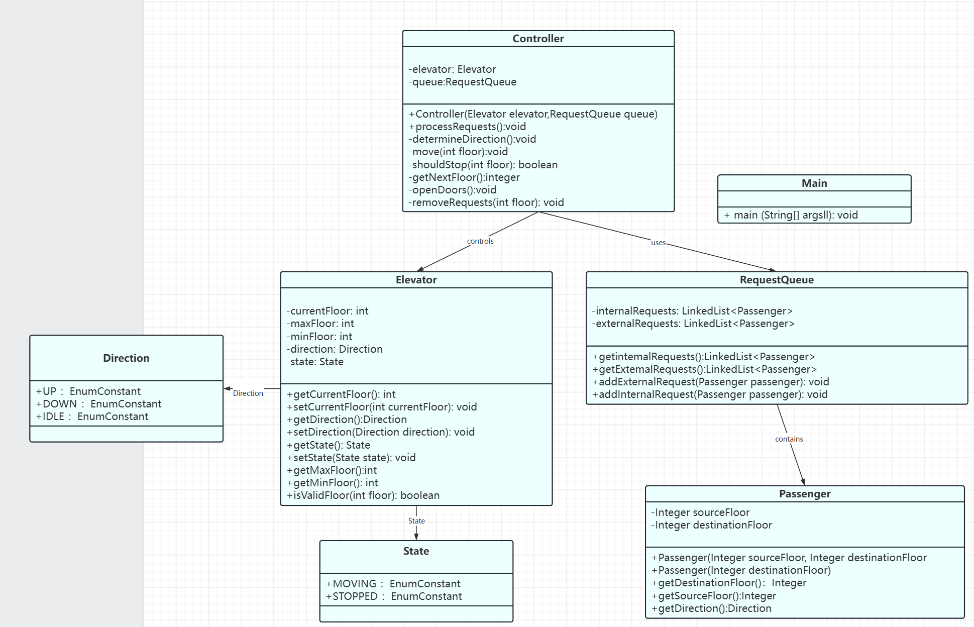This screenshot has height=627, width=974.
Task: Click the "uses" connector label
Action: 658,243
